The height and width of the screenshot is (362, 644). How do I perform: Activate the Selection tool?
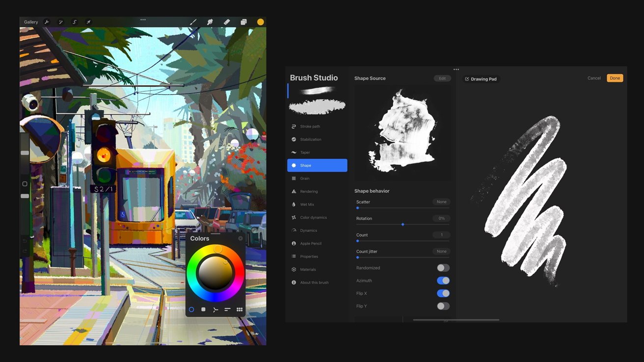[x=75, y=22]
